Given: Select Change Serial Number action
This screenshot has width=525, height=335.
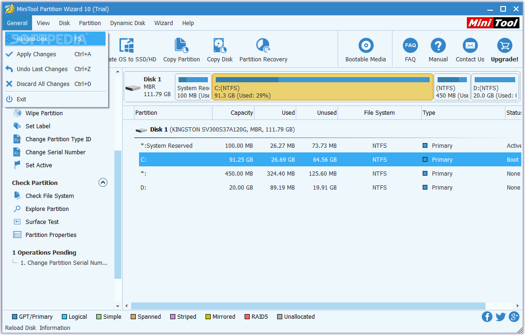Looking at the screenshot, I should click(x=55, y=152).
